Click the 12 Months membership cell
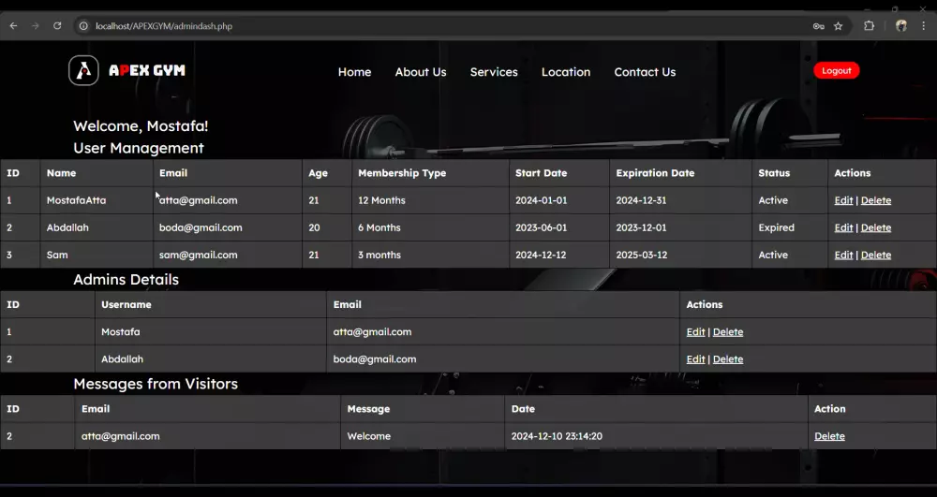The image size is (937, 497). tap(430, 200)
